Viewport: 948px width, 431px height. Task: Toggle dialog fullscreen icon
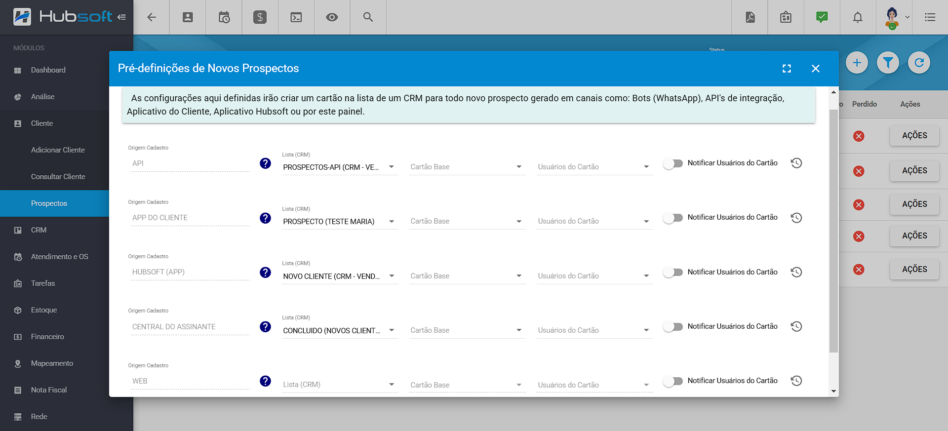point(787,69)
